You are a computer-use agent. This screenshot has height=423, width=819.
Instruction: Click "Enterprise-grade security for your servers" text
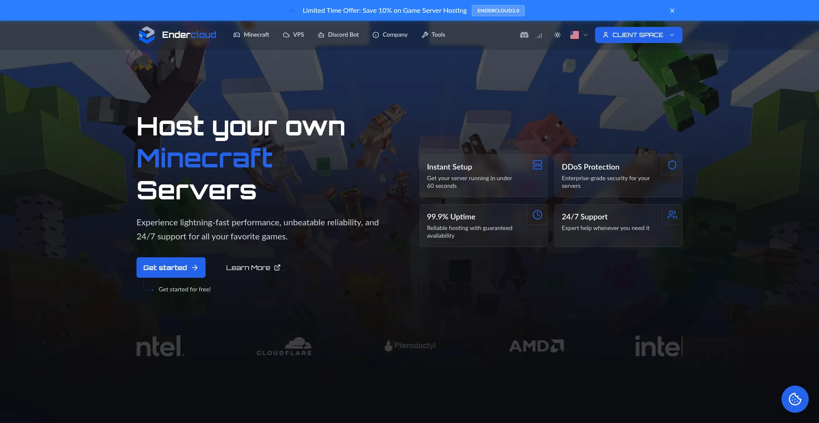click(606, 182)
